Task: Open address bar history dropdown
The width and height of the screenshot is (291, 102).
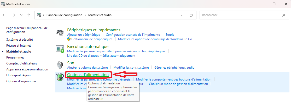Action: [182, 15]
